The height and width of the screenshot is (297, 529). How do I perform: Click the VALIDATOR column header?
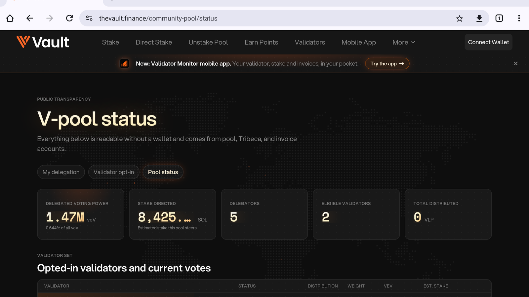point(57,286)
